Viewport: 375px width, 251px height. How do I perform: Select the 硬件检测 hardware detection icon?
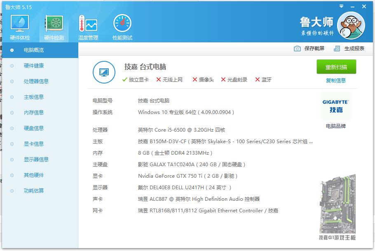[x=54, y=27]
